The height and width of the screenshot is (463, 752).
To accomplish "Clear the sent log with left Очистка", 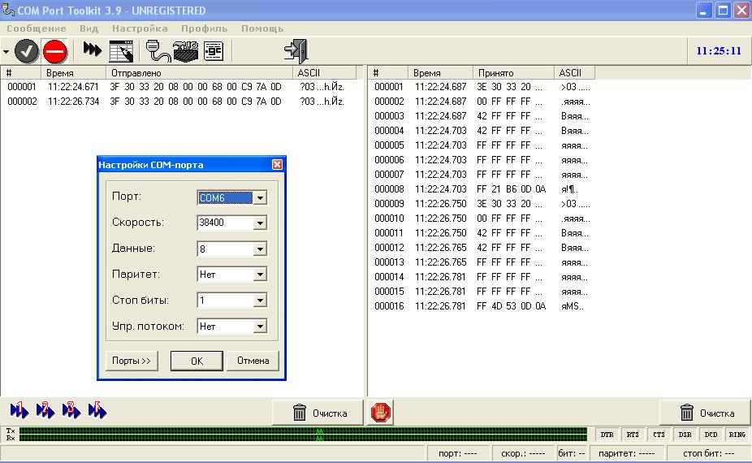I will tap(318, 413).
